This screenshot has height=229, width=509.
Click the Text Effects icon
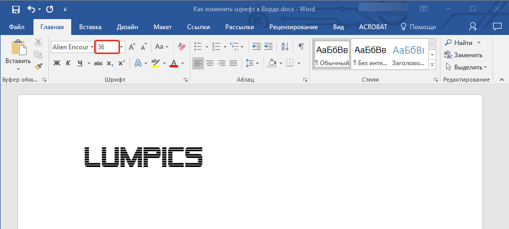[x=138, y=63]
